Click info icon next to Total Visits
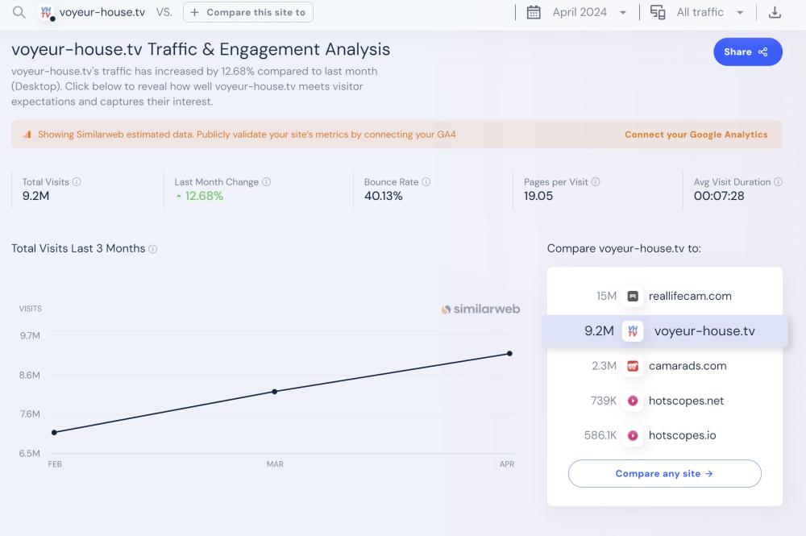 pyautogui.click(x=77, y=182)
